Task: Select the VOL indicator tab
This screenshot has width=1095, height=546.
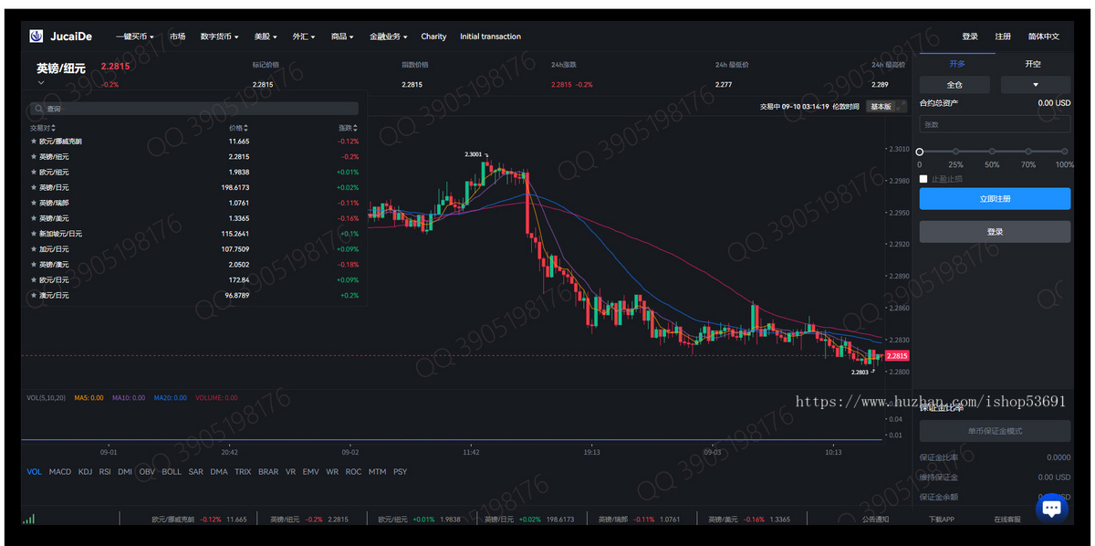Action: click(x=35, y=472)
